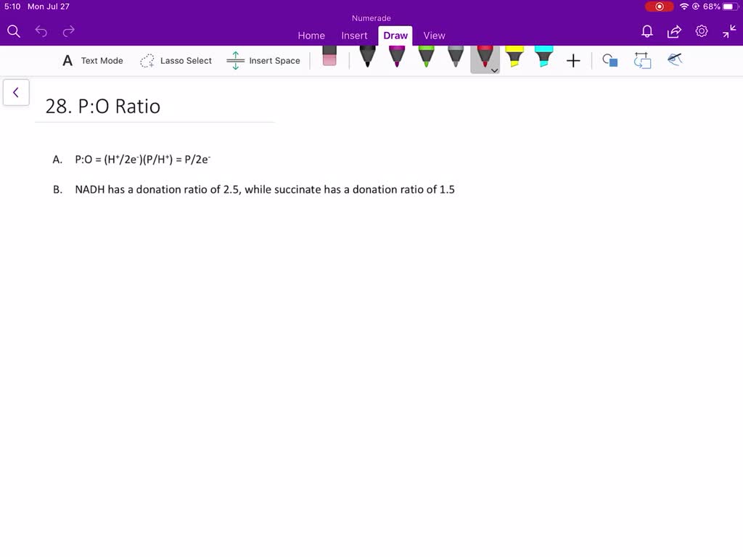Select the green pen

coord(426,57)
